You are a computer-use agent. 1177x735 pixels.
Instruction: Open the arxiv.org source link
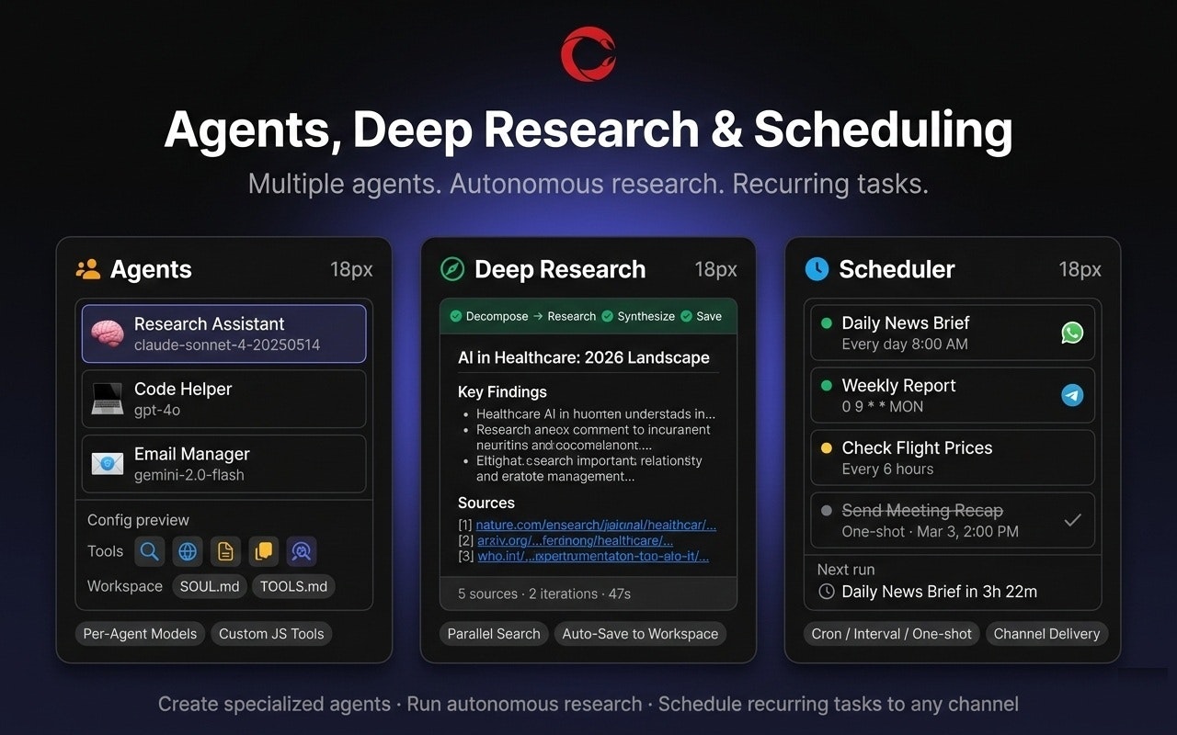pyautogui.click(x=575, y=540)
